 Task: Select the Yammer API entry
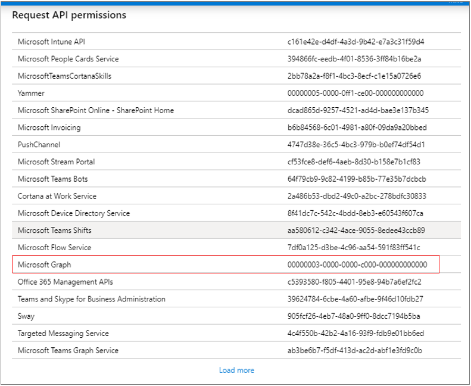pyautogui.click(x=236, y=93)
